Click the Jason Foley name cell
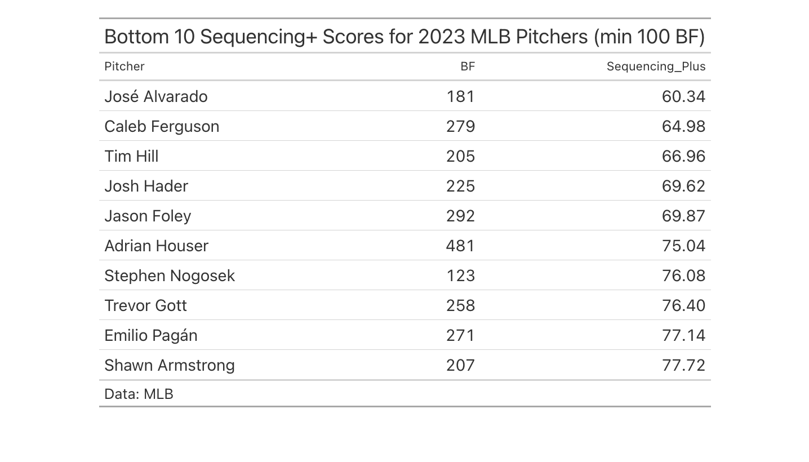The height and width of the screenshot is (462, 809). coord(148,216)
